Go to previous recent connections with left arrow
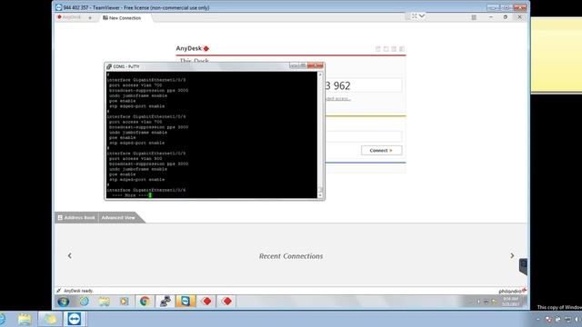 click(x=70, y=256)
